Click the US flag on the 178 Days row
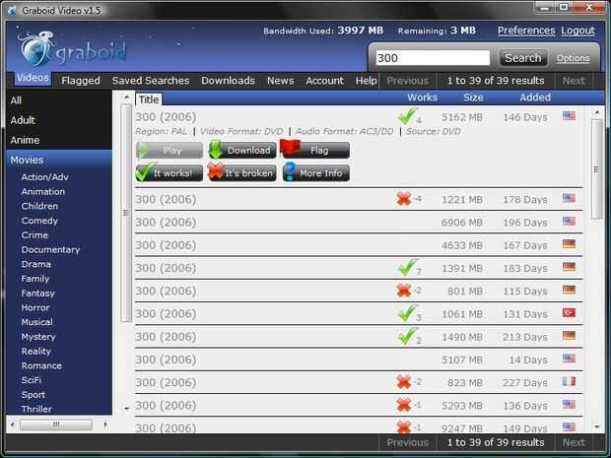Viewport: 611px width, 458px height. pos(569,198)
